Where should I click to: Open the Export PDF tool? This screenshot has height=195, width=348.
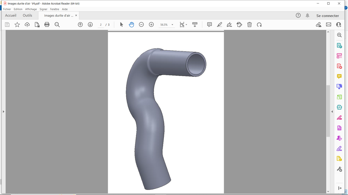coord(339,45)
